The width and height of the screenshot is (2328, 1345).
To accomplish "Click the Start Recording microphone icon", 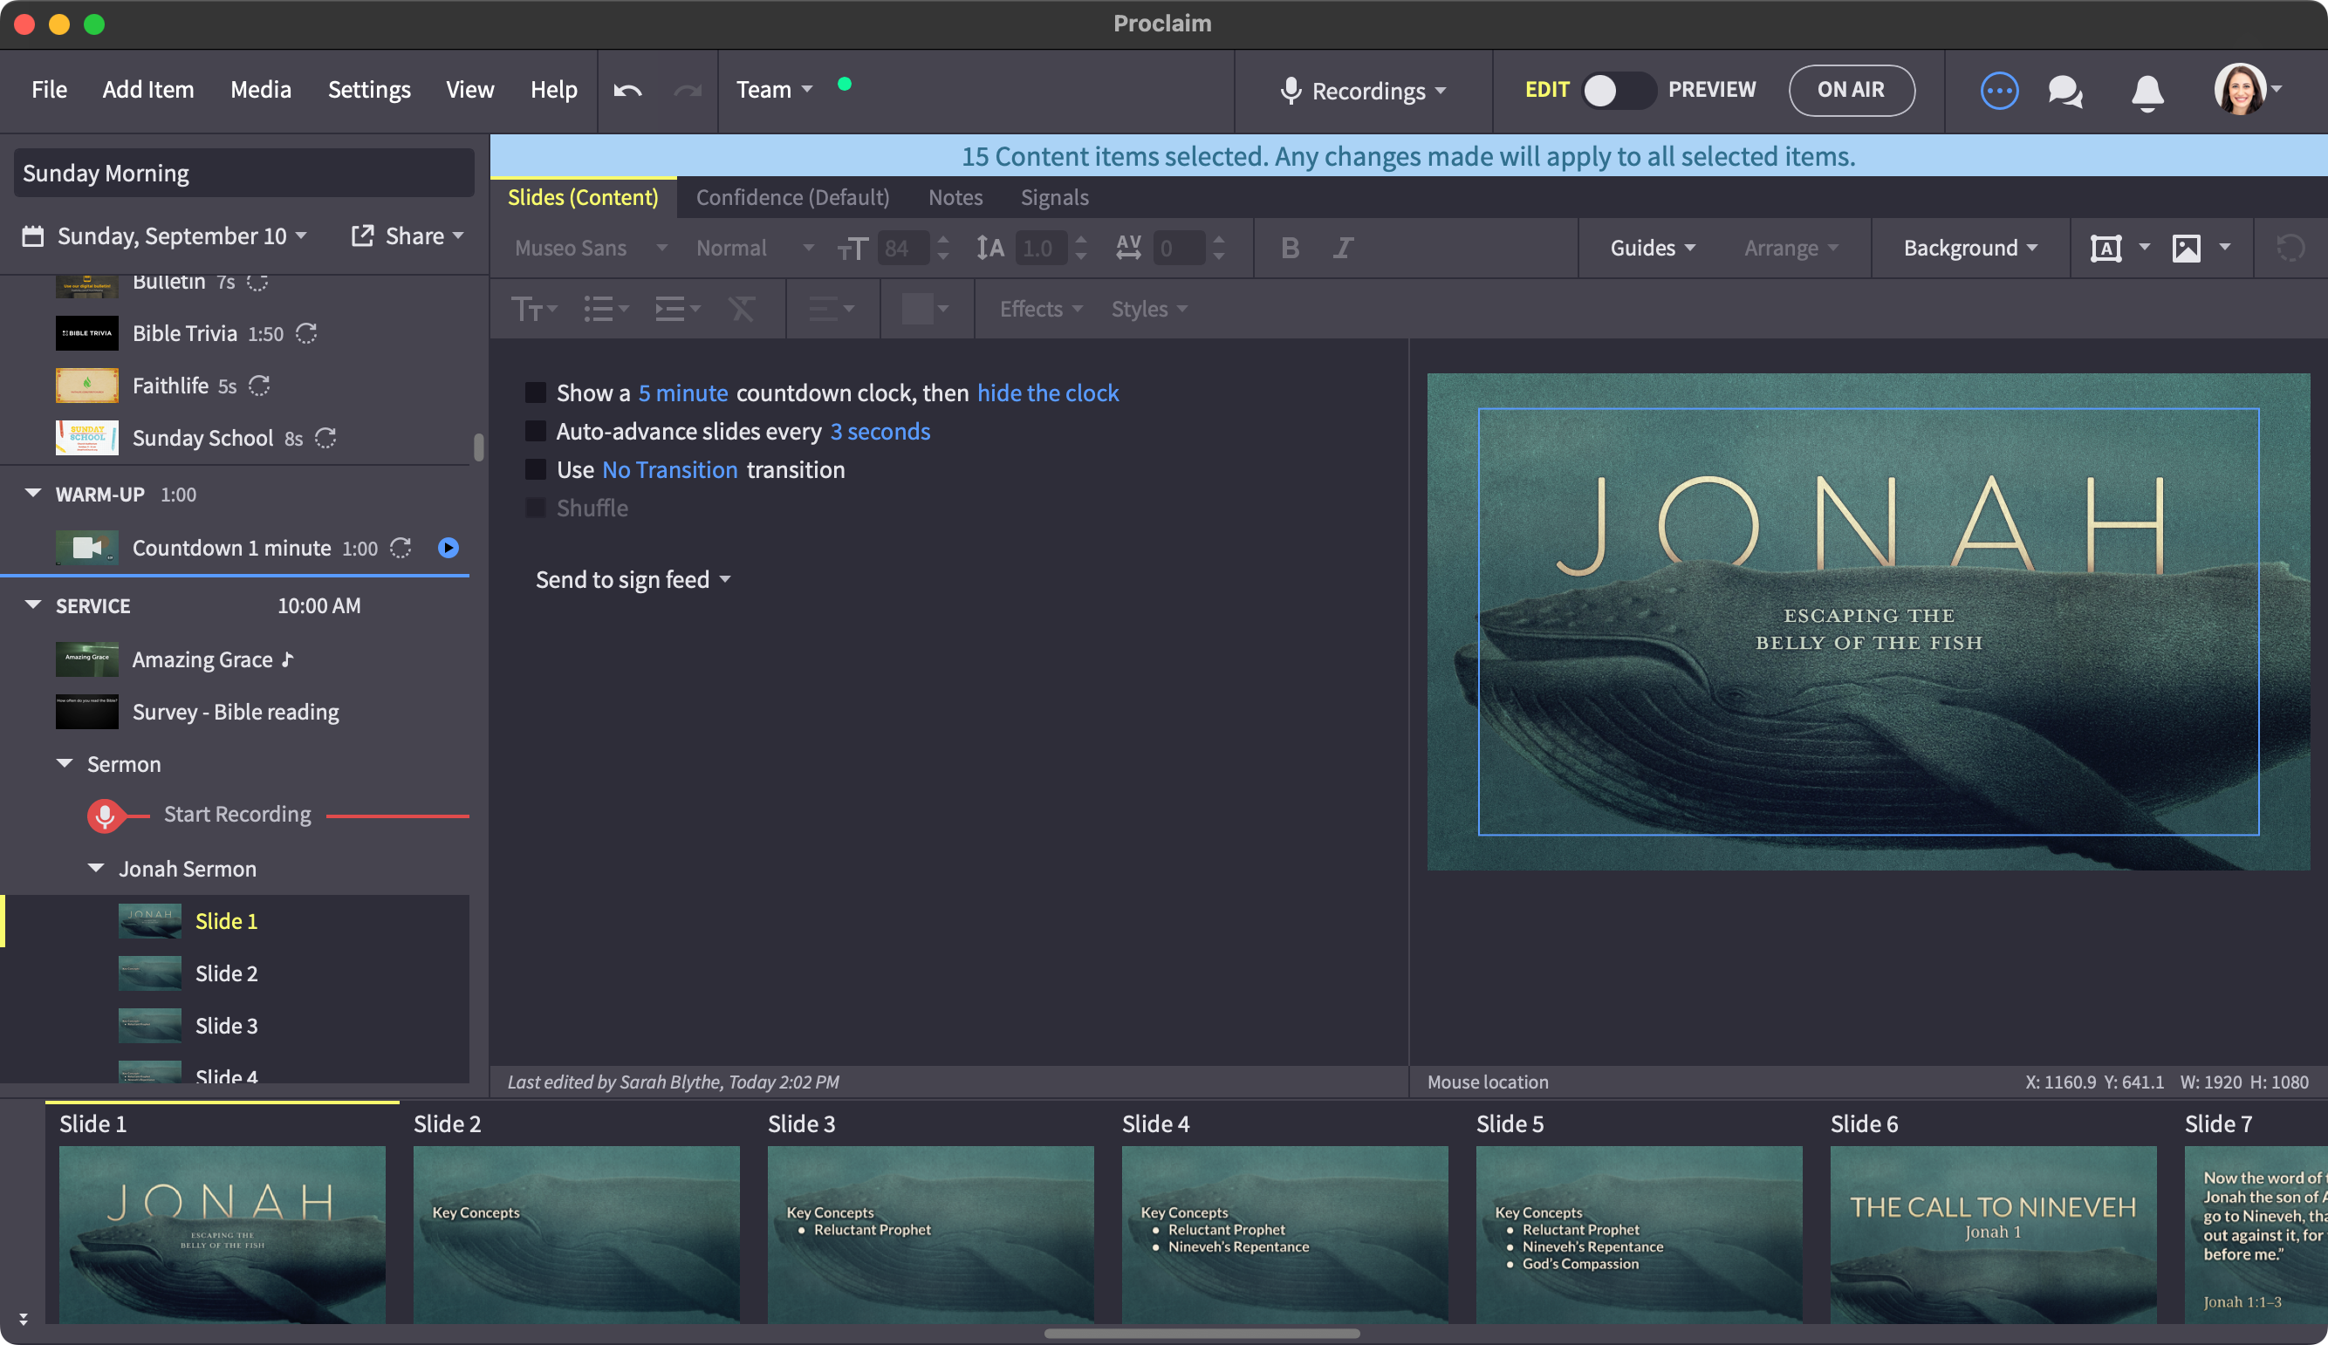I will click(105, 815).
